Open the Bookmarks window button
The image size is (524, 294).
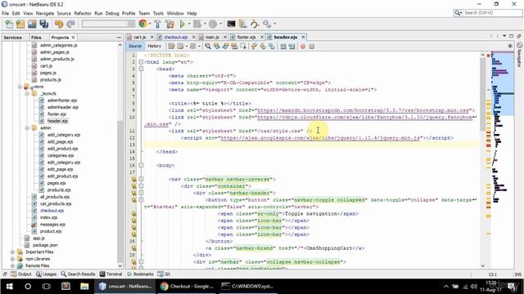tap(140, 274)
